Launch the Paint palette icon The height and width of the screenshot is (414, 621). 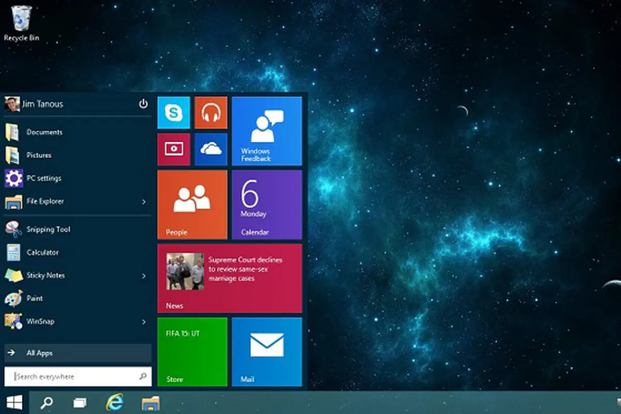tap(13, 299)
